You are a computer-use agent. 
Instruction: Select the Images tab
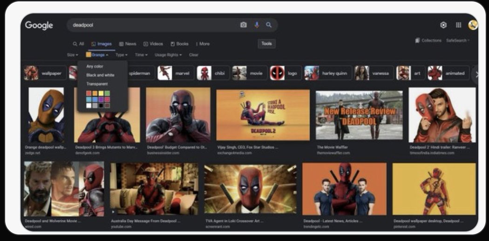(x=102, y=44)
